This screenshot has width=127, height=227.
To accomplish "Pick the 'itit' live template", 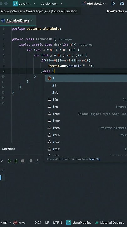I will pos(86,149).
